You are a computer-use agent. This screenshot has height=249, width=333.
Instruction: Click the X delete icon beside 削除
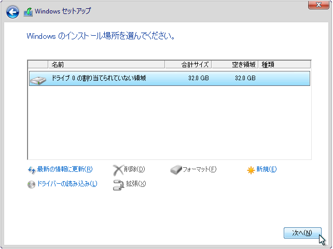coord(118,170)
